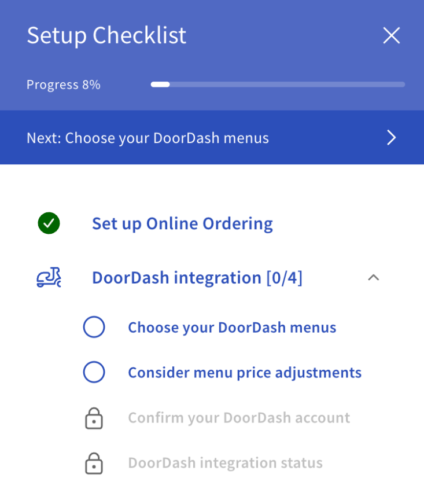Open Choose your DoorDash menus
The height and width of the screenshot is (489, 424).
231,327
